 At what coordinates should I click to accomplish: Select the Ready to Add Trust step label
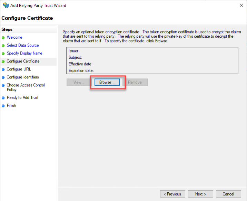tap(22, 98)
